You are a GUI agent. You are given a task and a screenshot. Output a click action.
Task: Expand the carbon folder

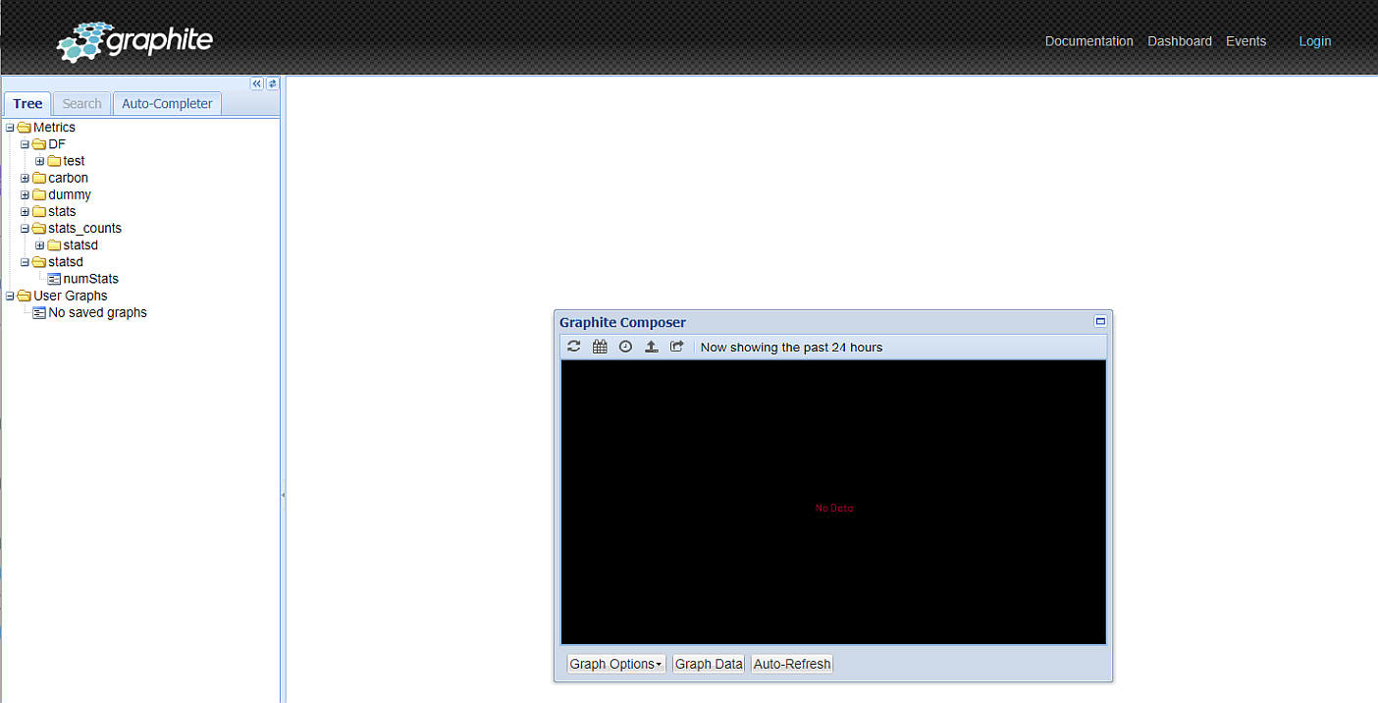click(x=26, y=178)
